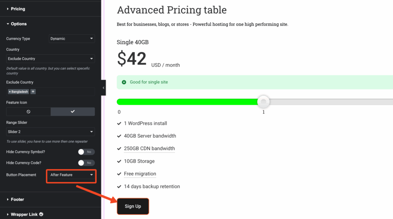Screen dimensions: 393x219
Task: Select the checkmark Feature Icon option
Action: [73, 111]
